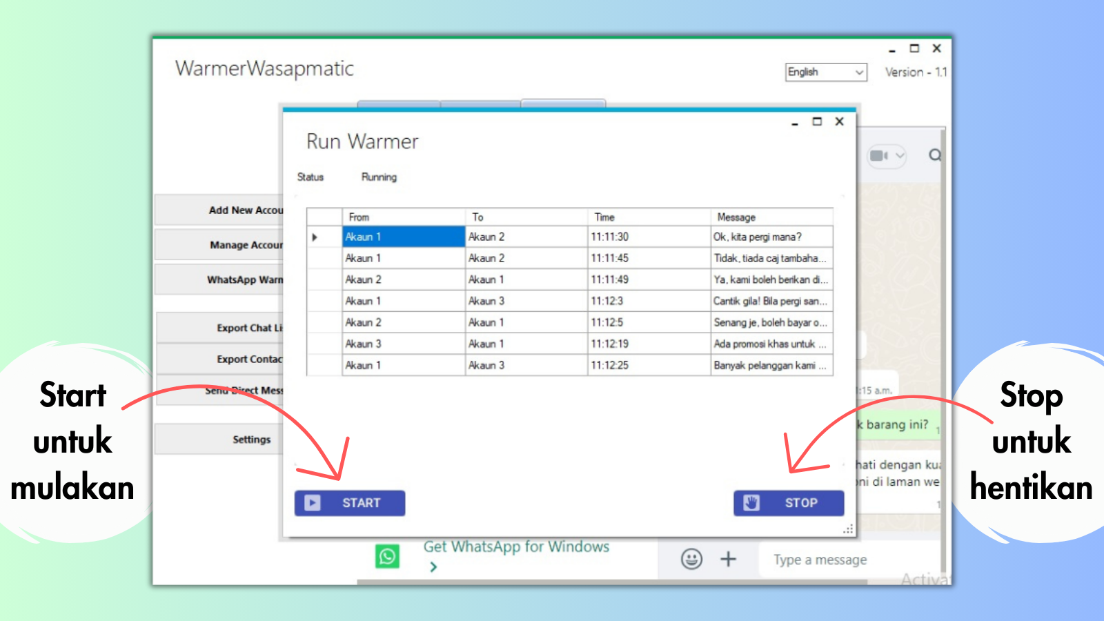Screen dimensions: 1104x621
Task: Expand the Get WhatsApp for Windows chevron
Action: 433,567
